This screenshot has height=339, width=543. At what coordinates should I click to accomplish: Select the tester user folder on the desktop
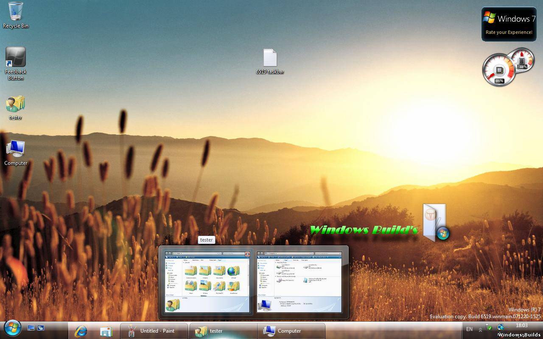coord(16,108)
